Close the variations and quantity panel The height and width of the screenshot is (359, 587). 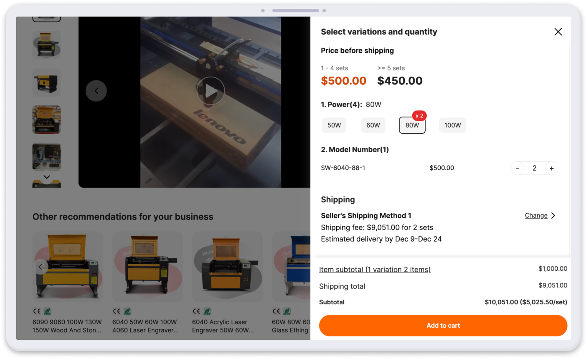pos(558,32)
